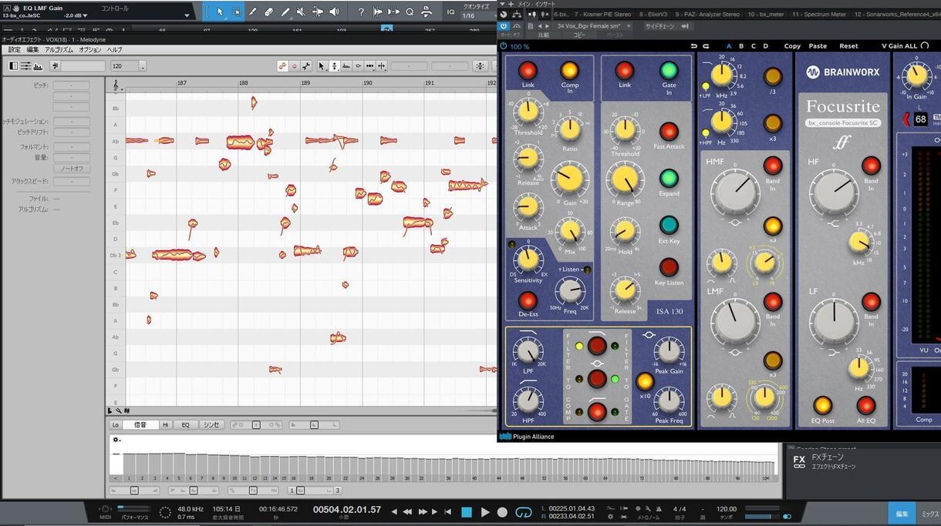
Task: Switch to the EQ tab in the sound editor
Action: (185, 425)
